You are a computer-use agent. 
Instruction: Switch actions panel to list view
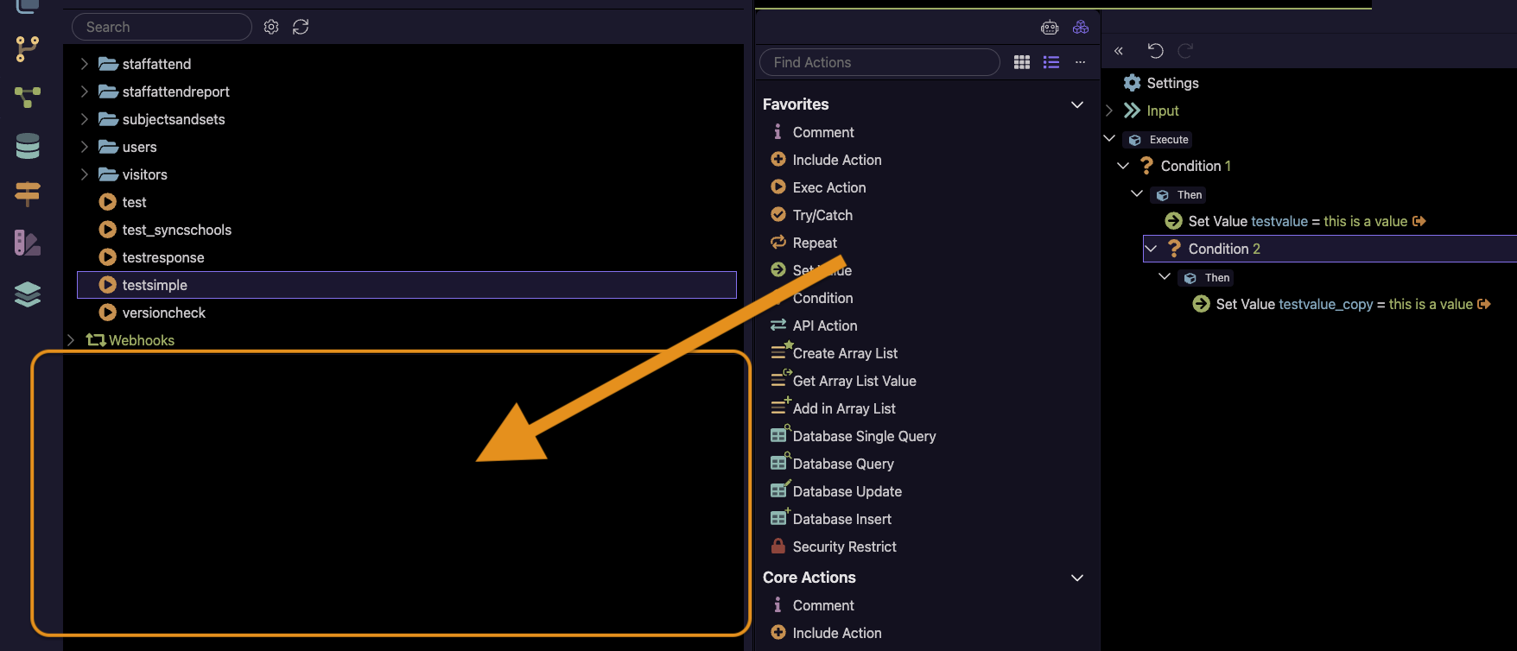click(x=1051, y=62)
